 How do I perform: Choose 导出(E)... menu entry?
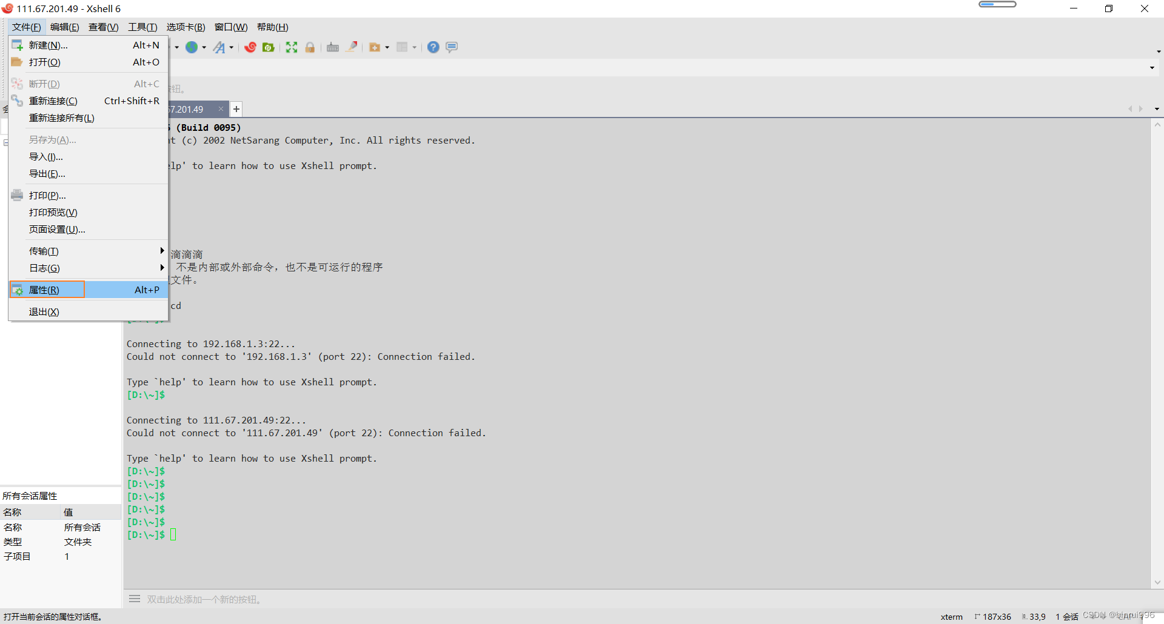click(x=89, y=173)
